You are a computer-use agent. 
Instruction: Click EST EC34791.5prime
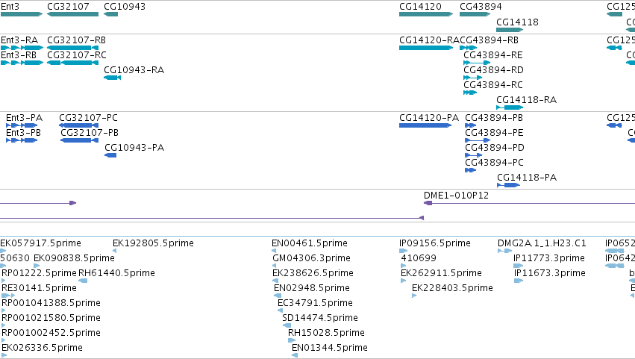pyautogui.click(x=281, y=310)
